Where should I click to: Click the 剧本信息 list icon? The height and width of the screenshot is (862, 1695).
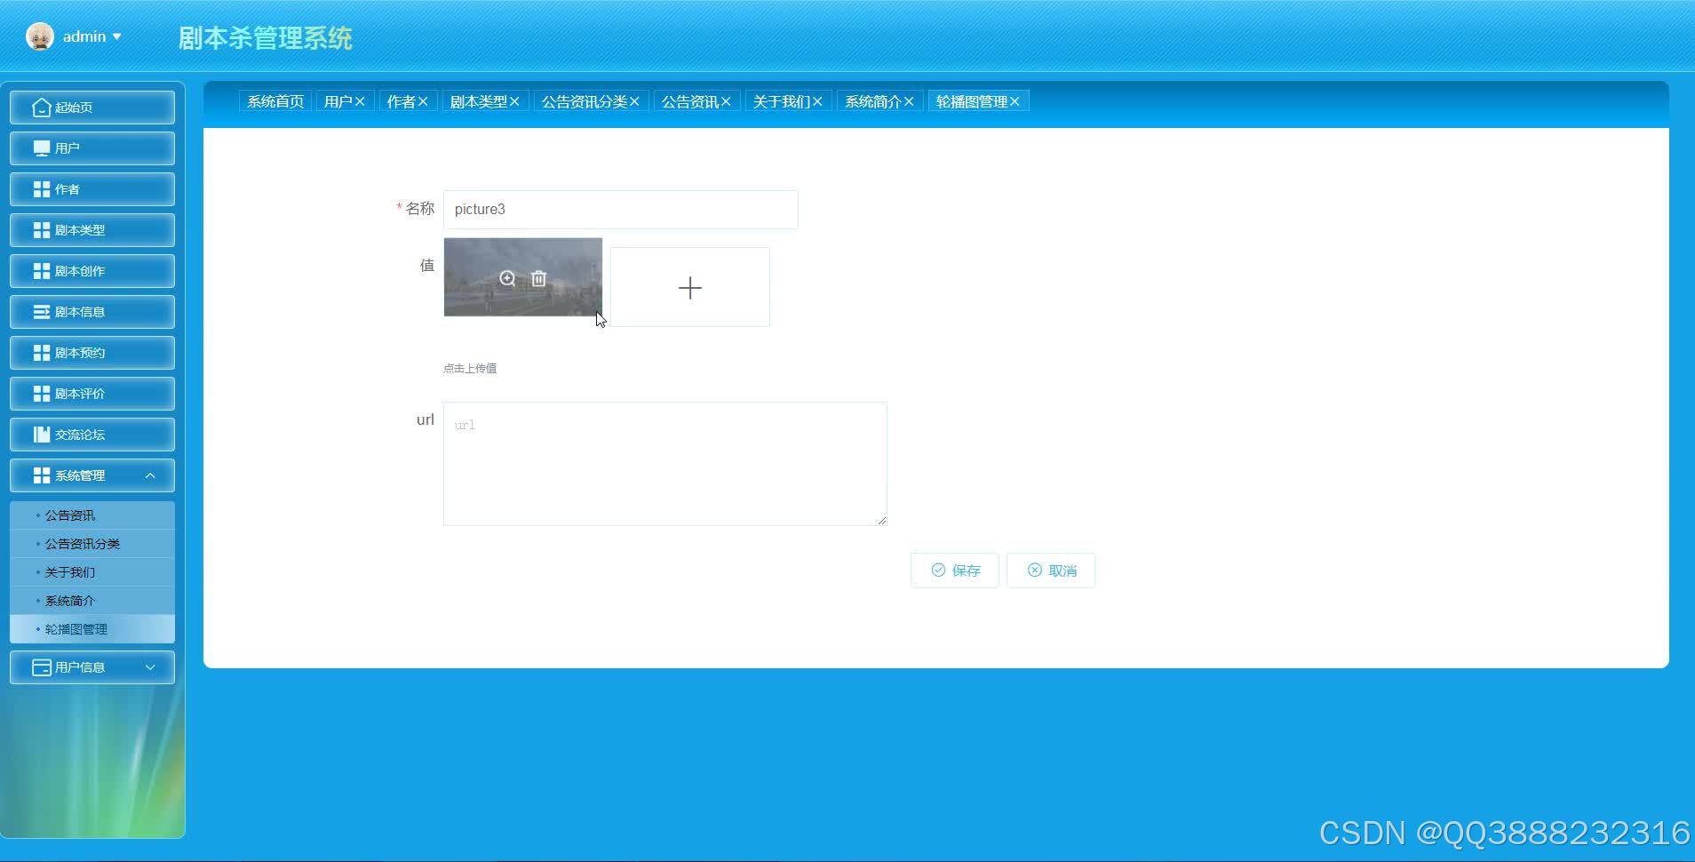tap(41, 312)
